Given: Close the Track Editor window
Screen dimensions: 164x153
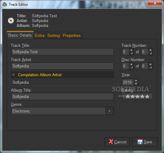Looking at the screenshot, I should click(x=155, y=3).
